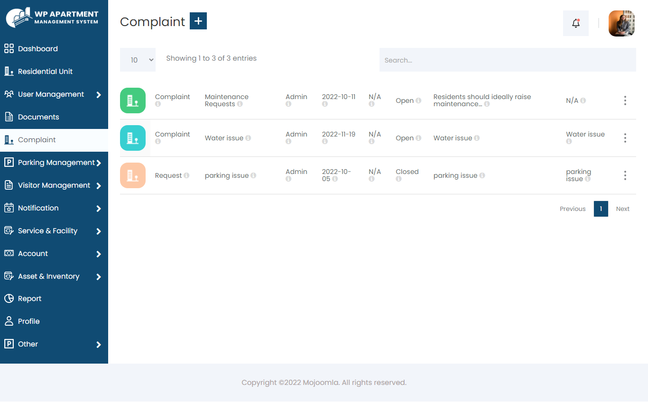
Task: Expand the Service & Facility submenu arrow
Action: (99, 231)
